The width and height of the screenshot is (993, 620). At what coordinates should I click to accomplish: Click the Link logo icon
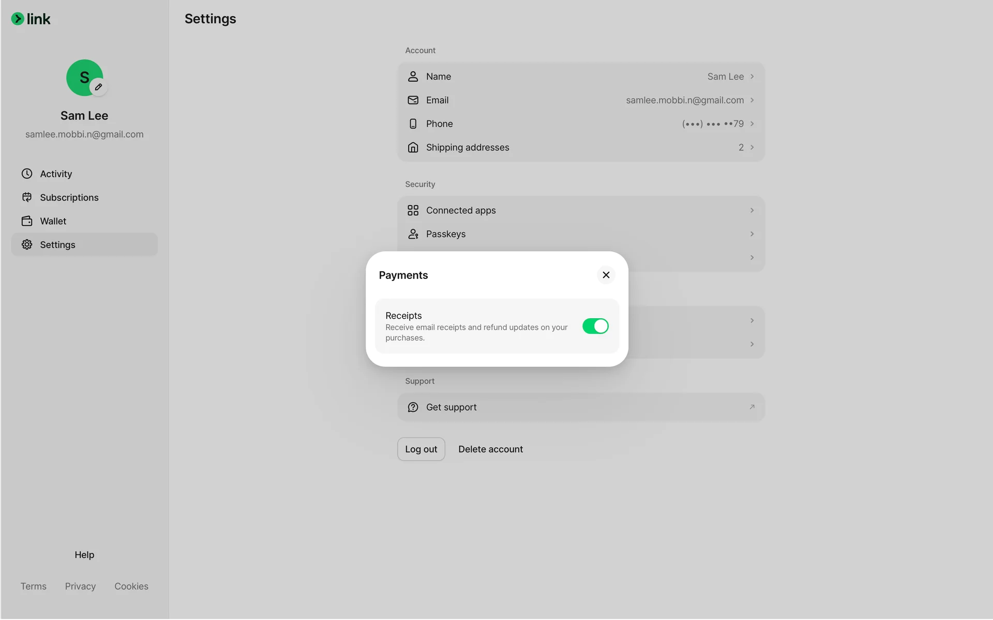click(18, 19)
